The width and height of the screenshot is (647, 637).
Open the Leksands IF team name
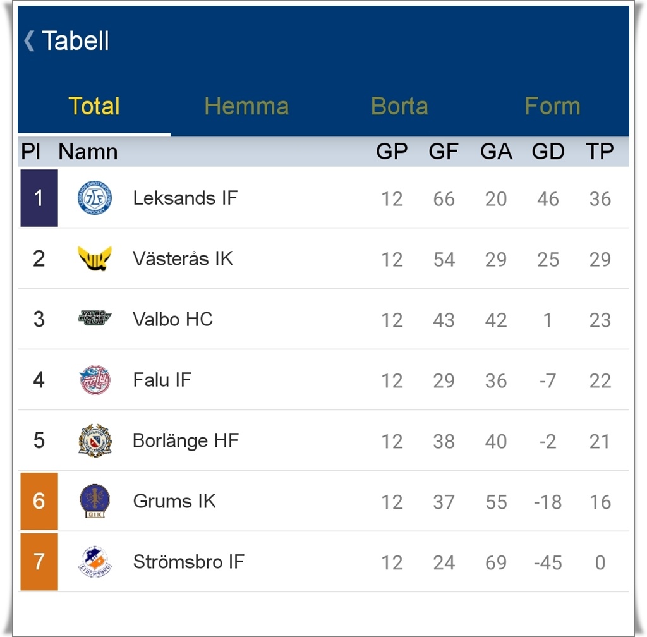coord(185,198)
